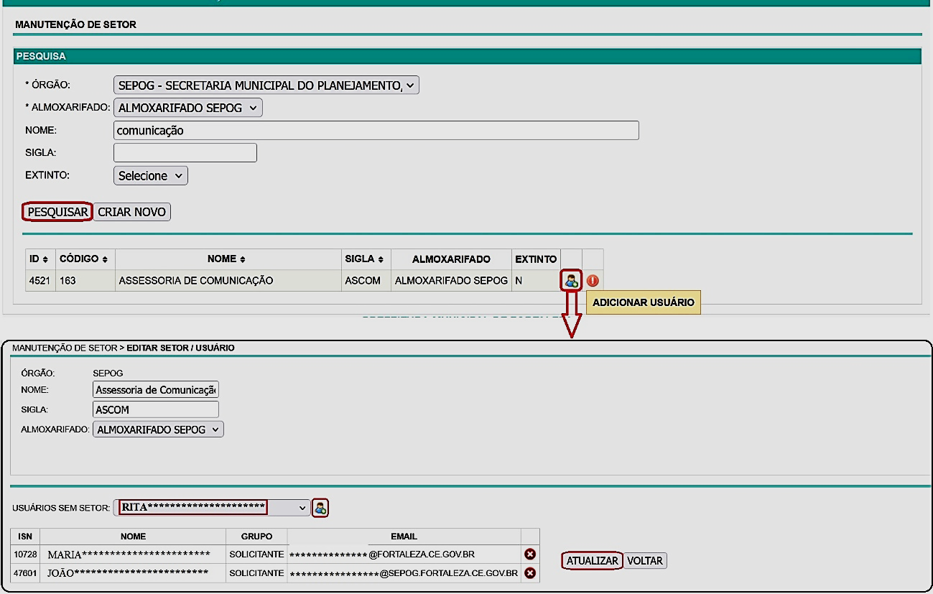Click ISN 10728 in users table
The height and width of the screenshot is (594, 933).
pyautogui.click(x=25, y=554)
